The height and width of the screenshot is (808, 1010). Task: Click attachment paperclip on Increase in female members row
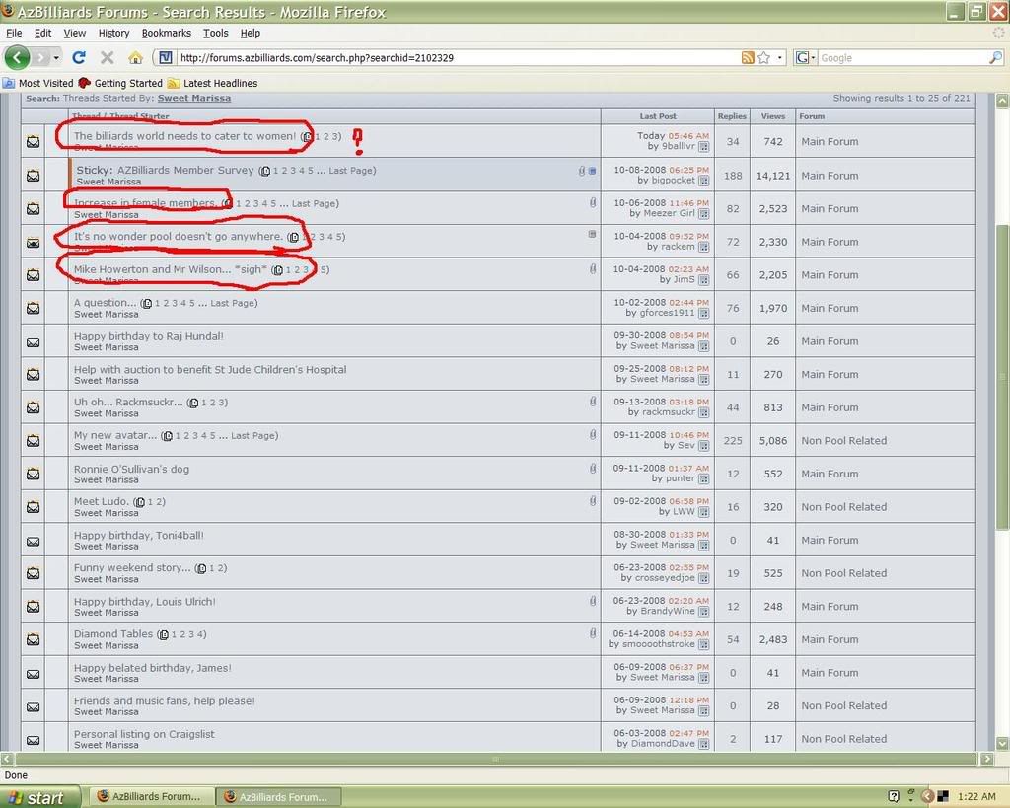coord(592,202)
